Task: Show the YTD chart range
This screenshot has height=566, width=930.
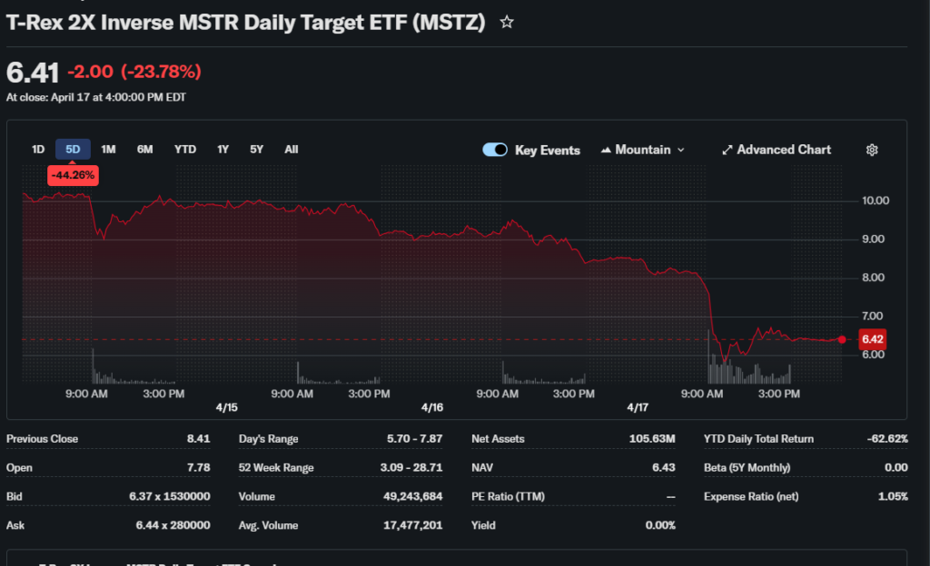Action: click(185, 150)
